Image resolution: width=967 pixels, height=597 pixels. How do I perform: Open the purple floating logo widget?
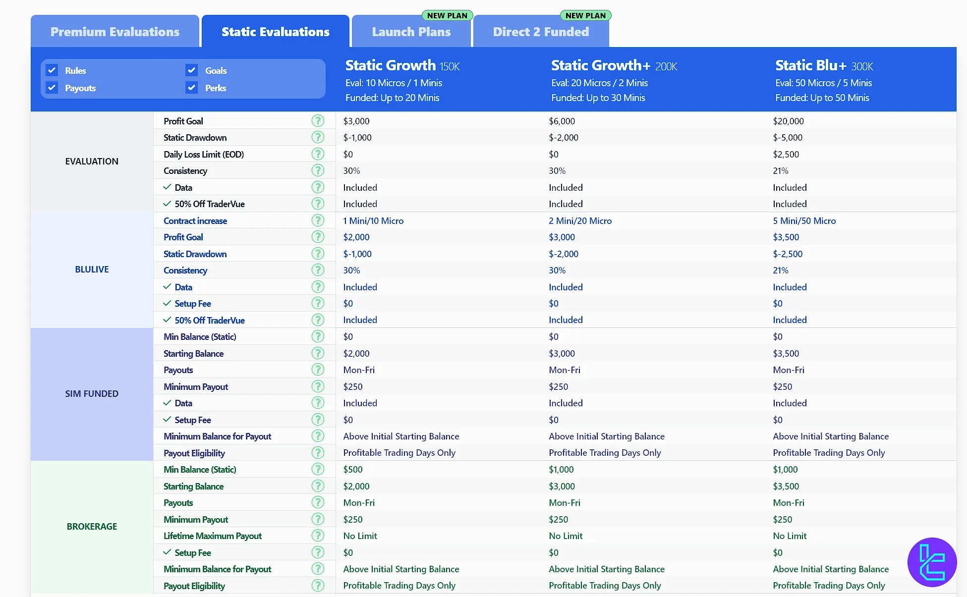[x=932, y=562]
